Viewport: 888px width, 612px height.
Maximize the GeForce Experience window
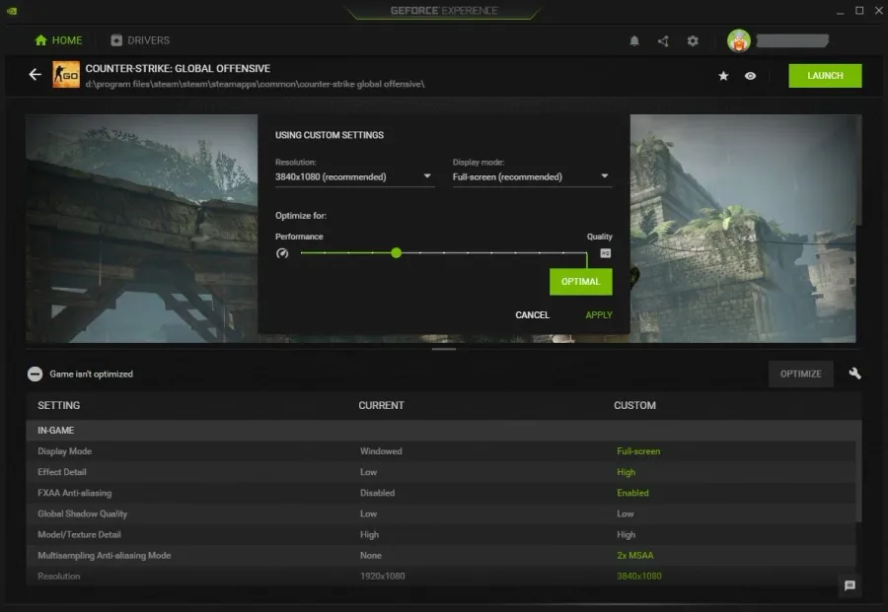[859, 11]
